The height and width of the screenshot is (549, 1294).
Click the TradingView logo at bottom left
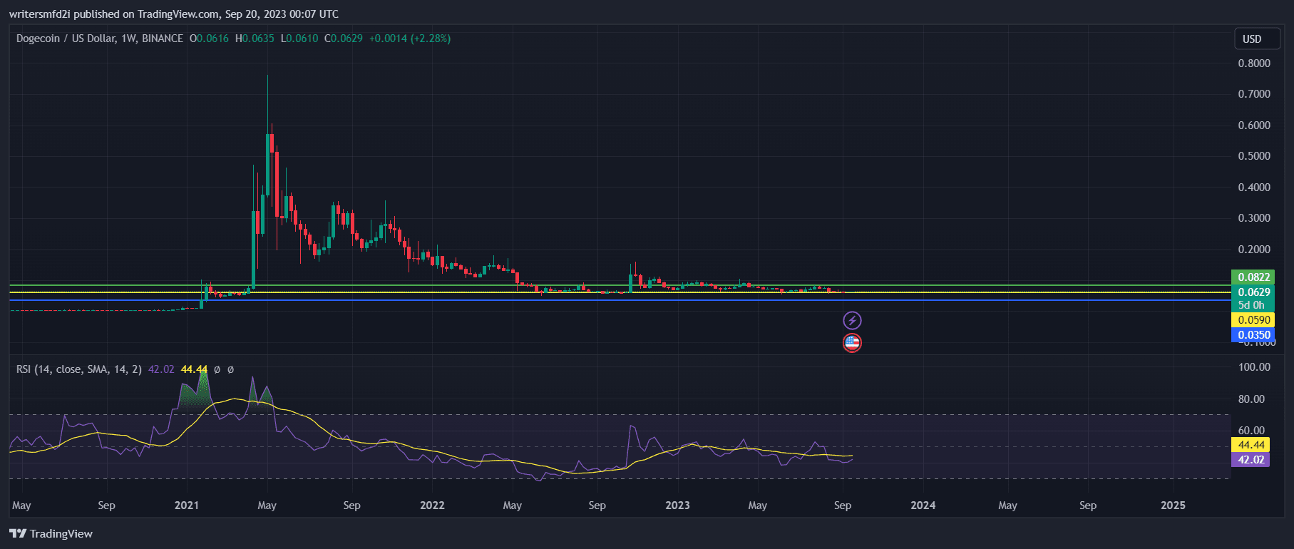click(x=51, y=533)
